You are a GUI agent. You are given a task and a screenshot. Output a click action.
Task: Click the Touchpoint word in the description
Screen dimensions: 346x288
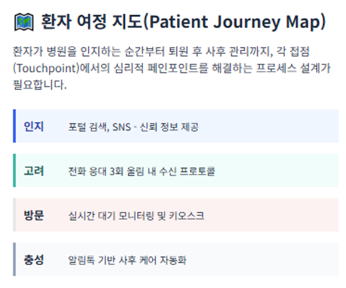pyautogui.click(x=46, y=68)
